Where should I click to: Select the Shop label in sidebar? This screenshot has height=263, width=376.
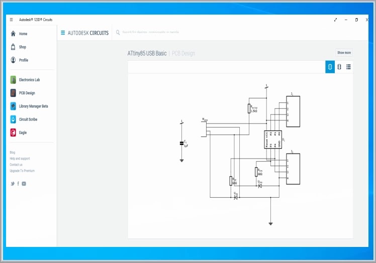click(x=23, y=47)
